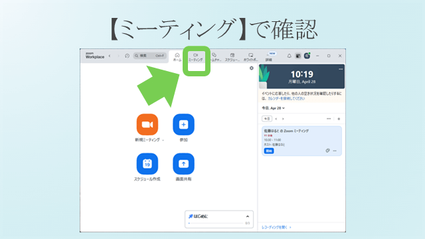Open the clock banner three-dot menu
Screen dimensions: 425x239
pos(341,69)
